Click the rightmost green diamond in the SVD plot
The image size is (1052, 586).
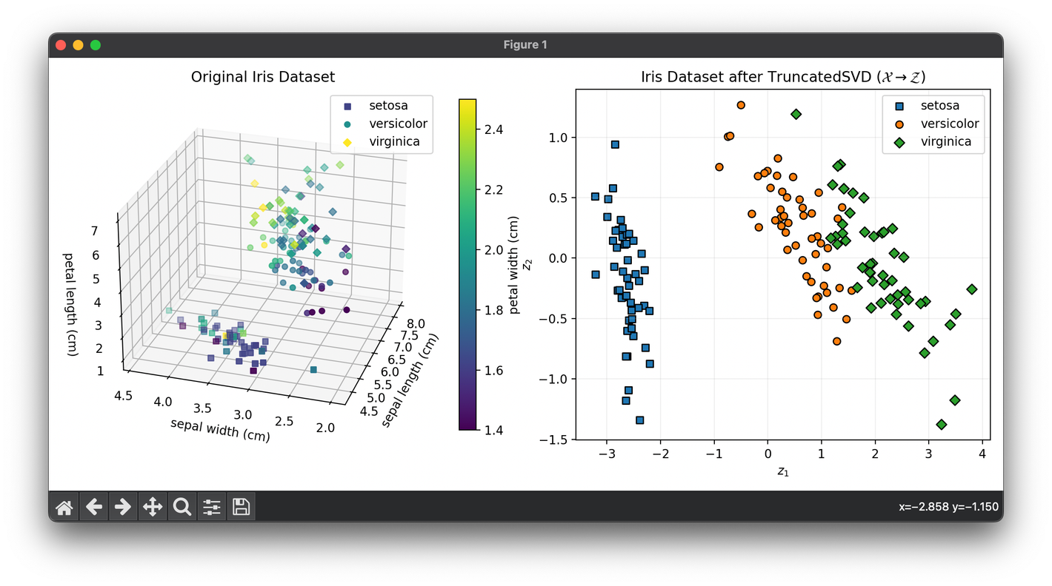[x=972, y=289]
